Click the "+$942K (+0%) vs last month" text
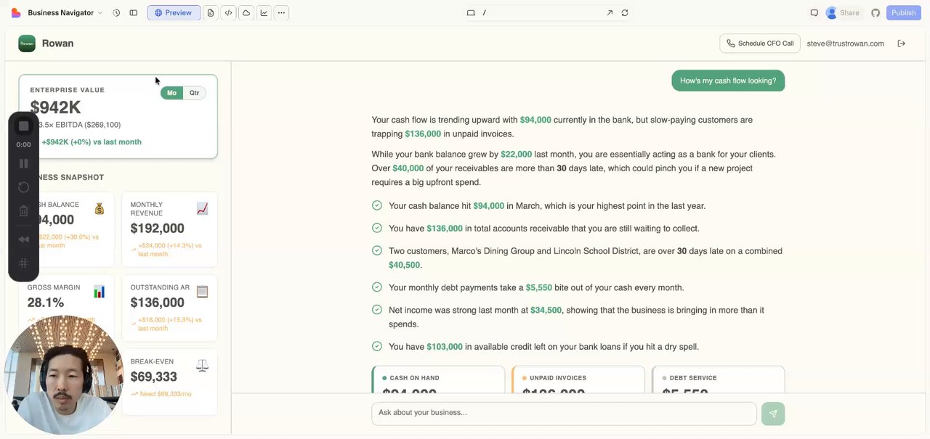The height and width of the screenshot is (439, 930). 92,142
